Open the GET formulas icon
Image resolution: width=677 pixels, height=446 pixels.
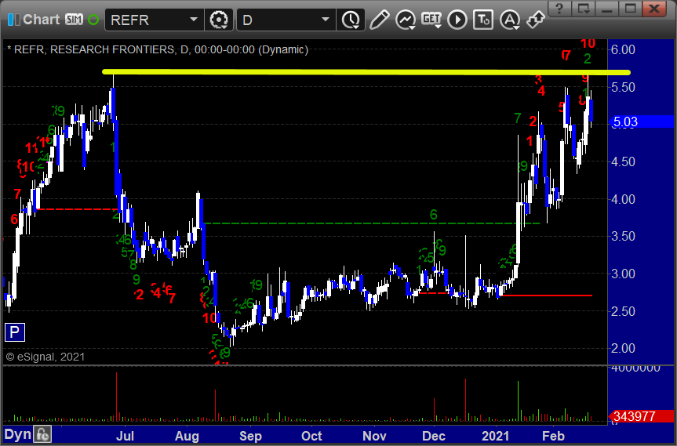pos(431,20)
